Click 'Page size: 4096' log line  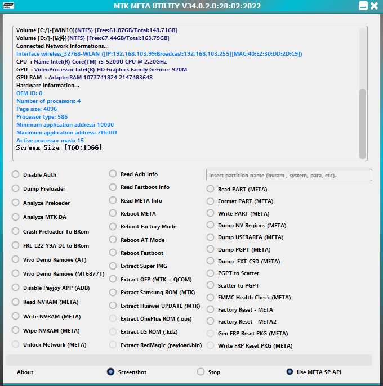pos(37,109)
